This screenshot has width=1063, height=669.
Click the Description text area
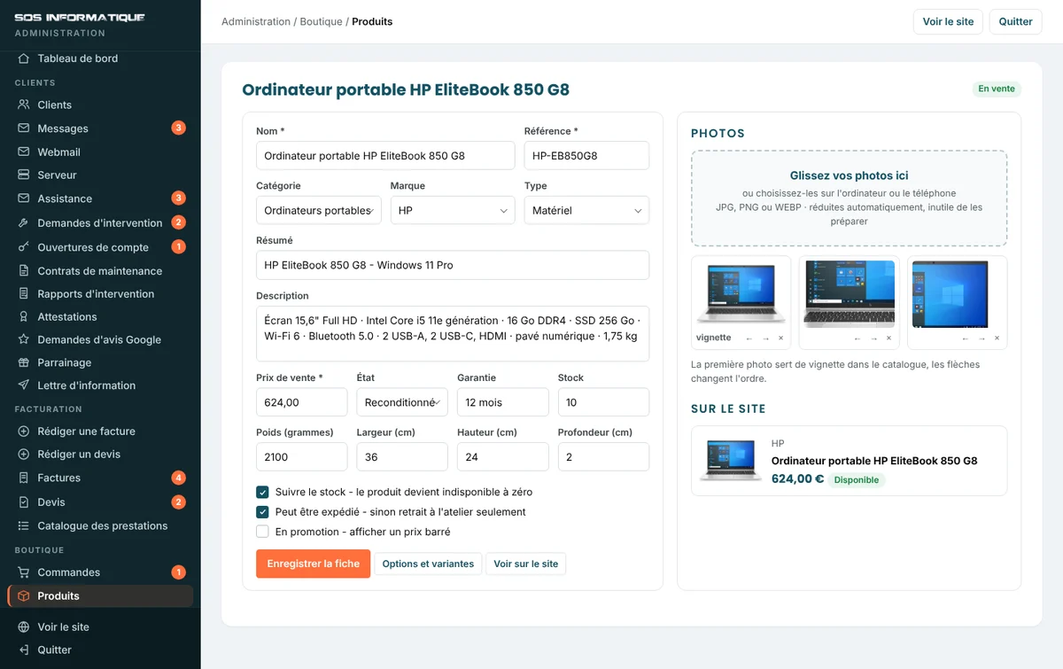tap(453, 334)
